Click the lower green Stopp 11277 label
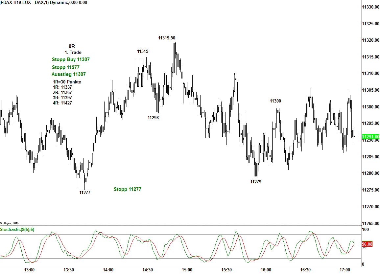This screenshot has width=380, height=274. point(128,189)
